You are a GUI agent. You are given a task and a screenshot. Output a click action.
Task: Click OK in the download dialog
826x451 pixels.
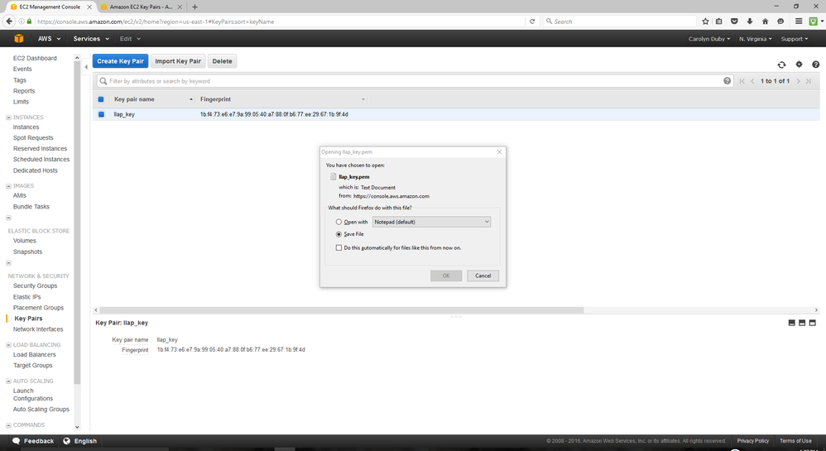pyautogui.click(x=446, y=276)
